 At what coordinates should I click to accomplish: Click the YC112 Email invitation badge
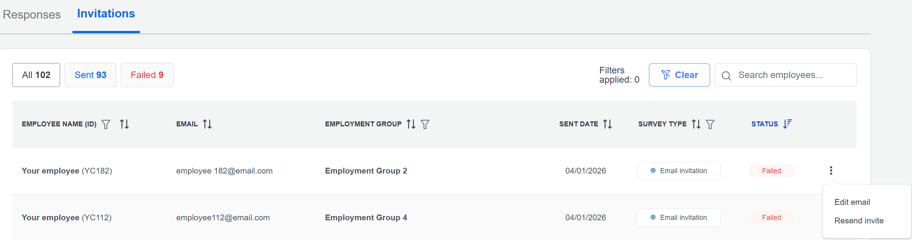(678, 218)
